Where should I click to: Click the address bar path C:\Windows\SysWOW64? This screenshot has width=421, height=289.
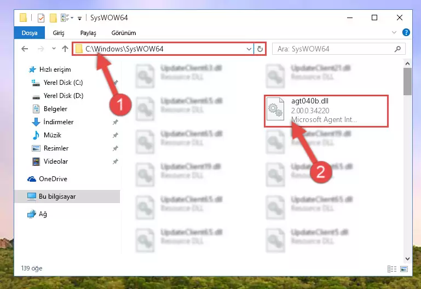[x=124, y=49]
